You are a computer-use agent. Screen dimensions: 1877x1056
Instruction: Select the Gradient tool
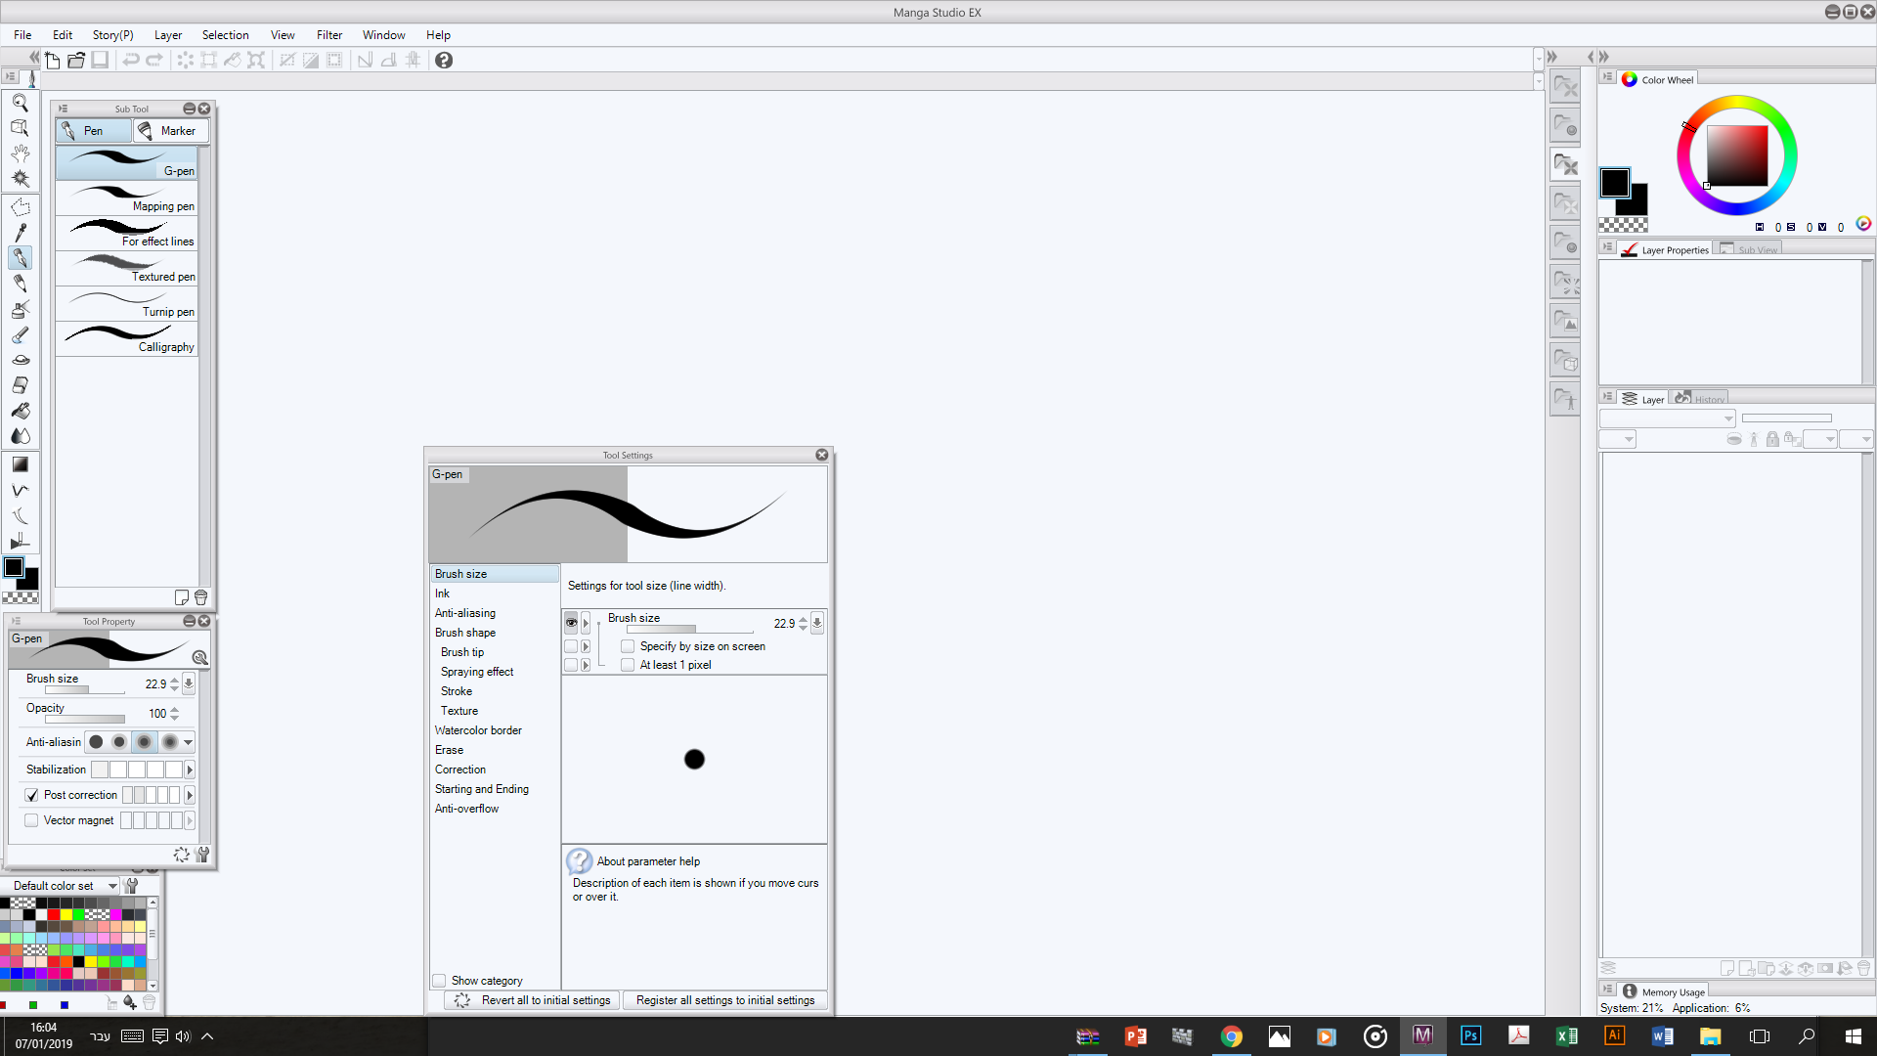pos(20,464)
